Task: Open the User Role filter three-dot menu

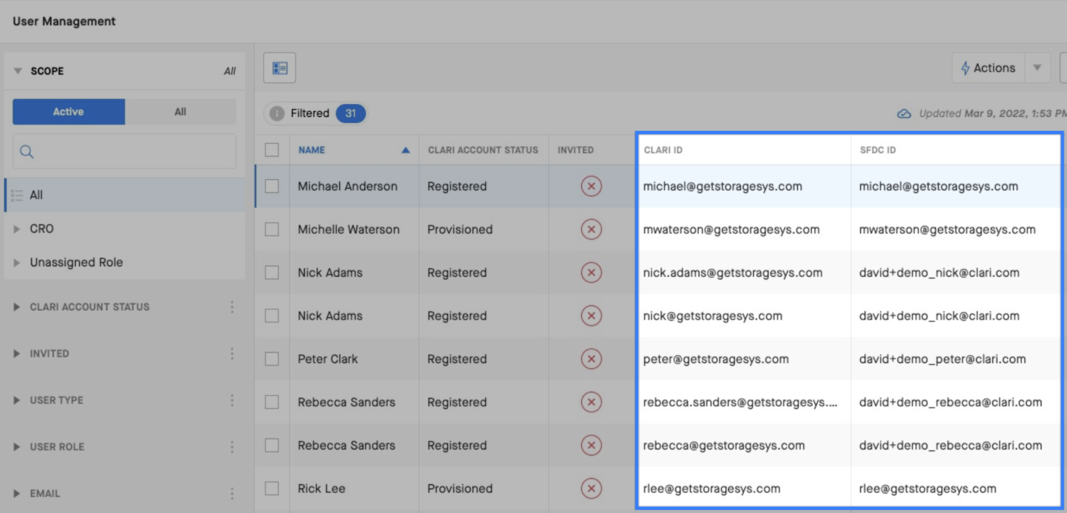Action: point(232,447)
